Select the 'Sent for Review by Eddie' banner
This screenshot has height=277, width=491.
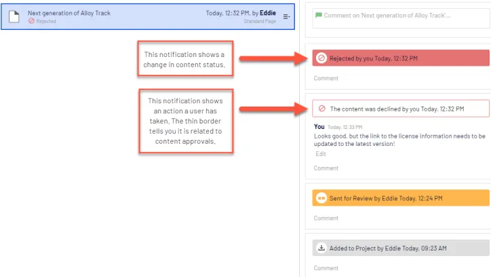point(401,198)
